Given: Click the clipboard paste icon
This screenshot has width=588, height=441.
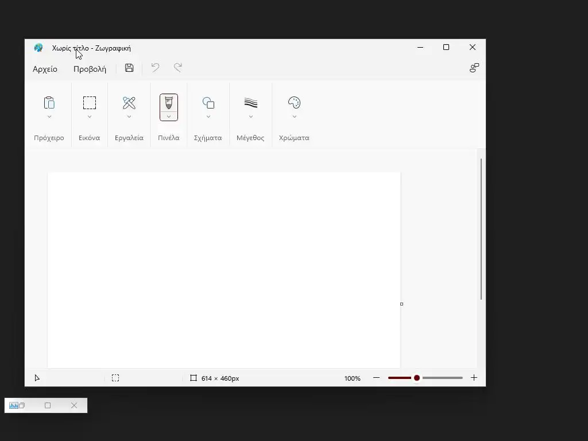Looking at the screenshot, I should click(x=49, y=102).
